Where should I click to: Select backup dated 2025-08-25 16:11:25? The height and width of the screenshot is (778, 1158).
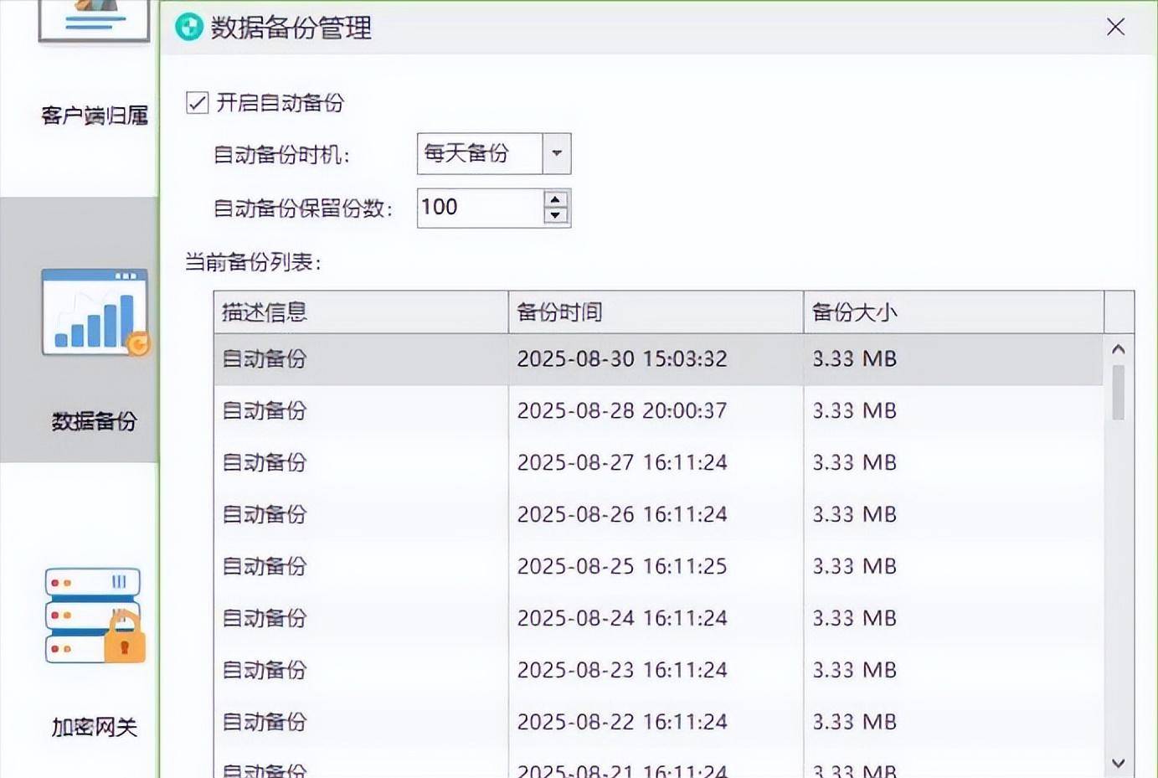click(658, 567)
